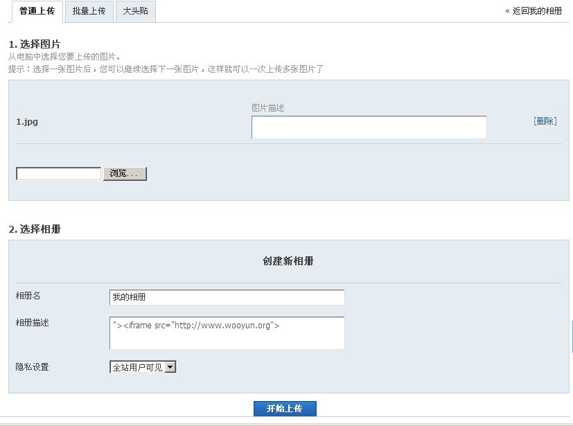The width and height of the screenshot is (573, 426).
Task: Click the 创建新相册 title
Action: [x=288, y=261]
